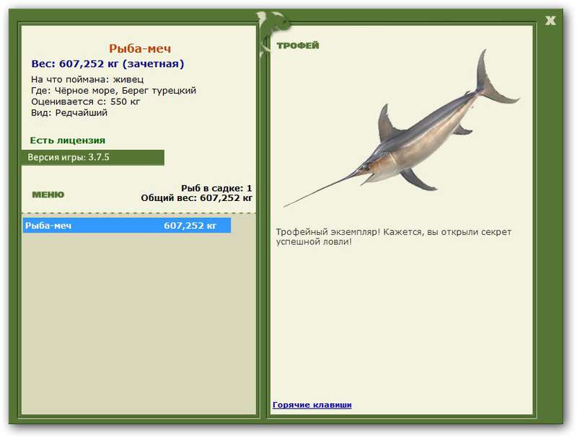Click the Общий вес: 607,252 кг total
Screen dimensions: 577x438
pyautogui.click(x=196, y=198)
